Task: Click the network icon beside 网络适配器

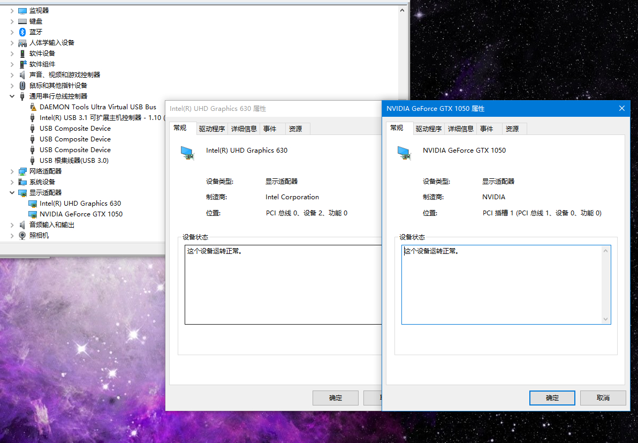Action: 22,171
